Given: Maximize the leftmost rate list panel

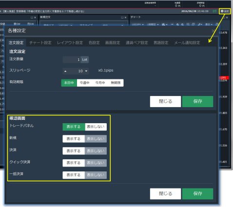Looking at the screenshot, I should [x=32, y=18].
